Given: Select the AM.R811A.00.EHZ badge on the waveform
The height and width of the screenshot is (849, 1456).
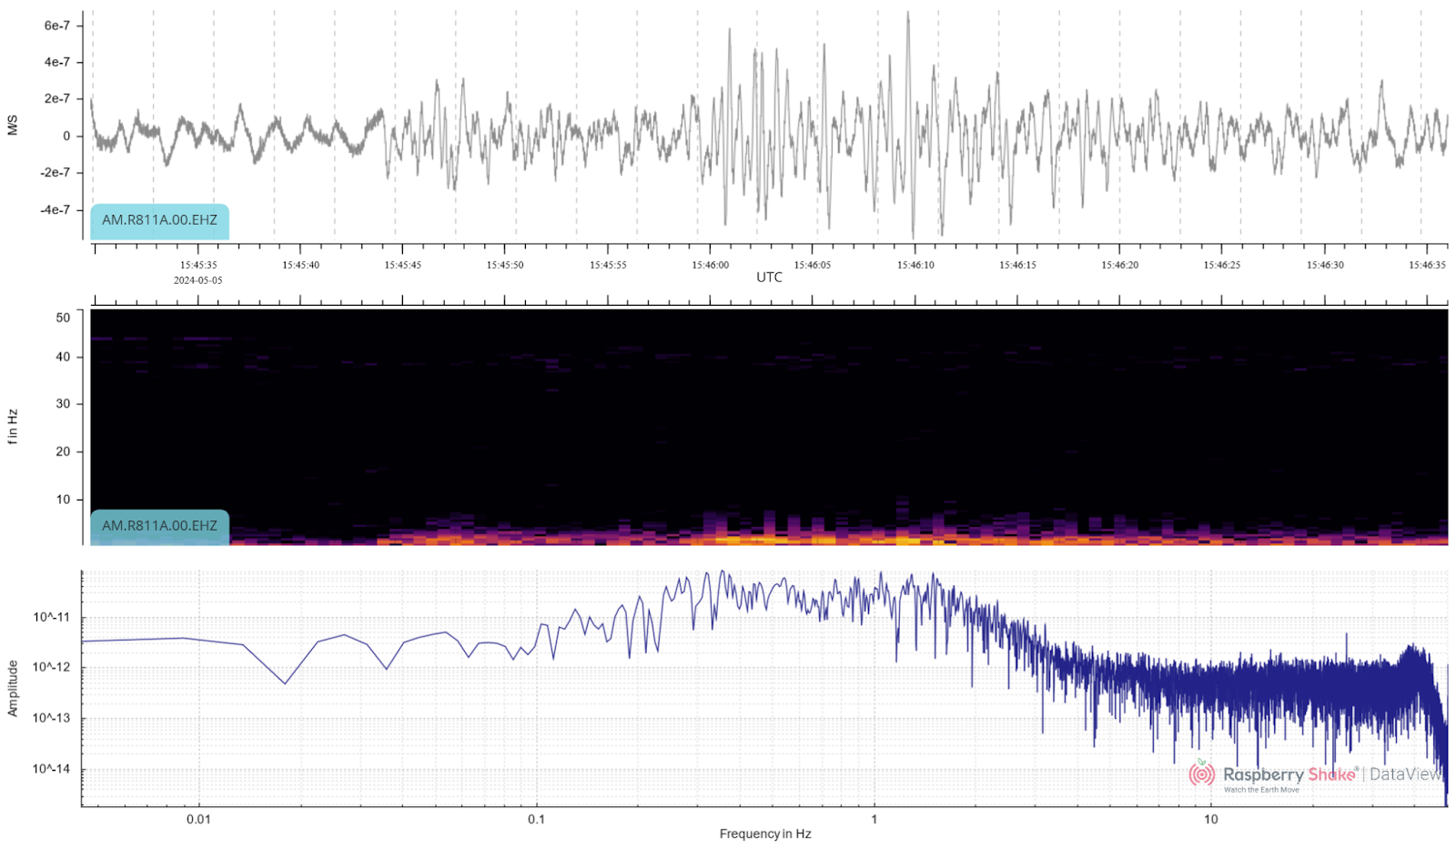Looking at the screenshot, I should pos(159,220).
